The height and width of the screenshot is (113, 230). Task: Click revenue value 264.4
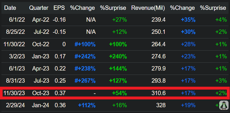[159, 44]
